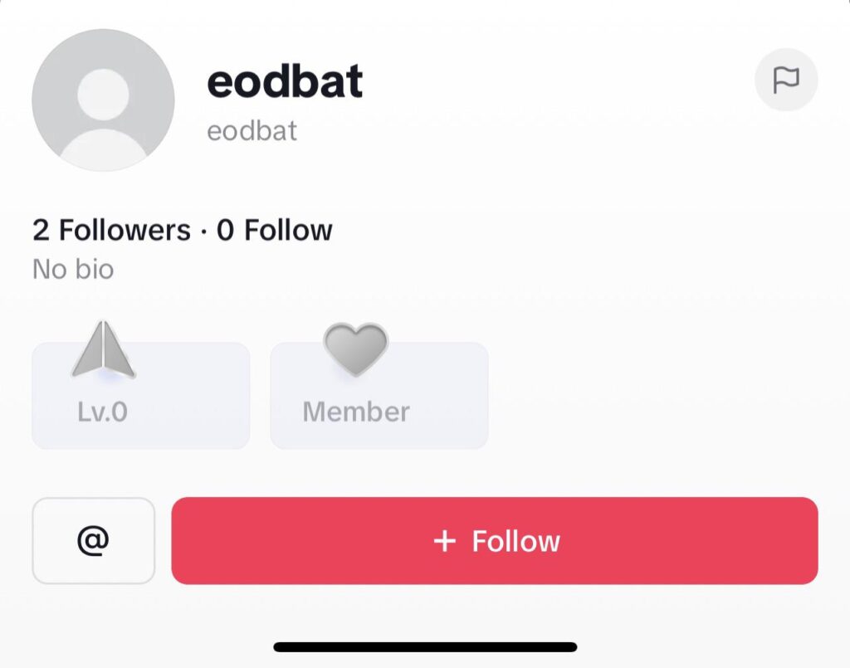Tap the No bio text
850x668 pixels.
coord(73,269)
